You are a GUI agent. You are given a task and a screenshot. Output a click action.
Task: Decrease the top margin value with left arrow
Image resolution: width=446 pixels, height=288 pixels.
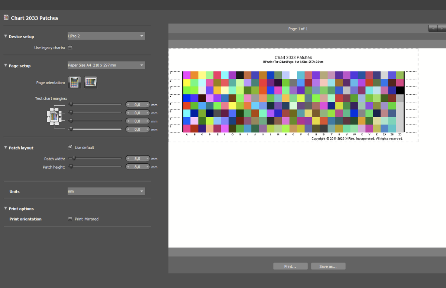[x=129, y=105]
